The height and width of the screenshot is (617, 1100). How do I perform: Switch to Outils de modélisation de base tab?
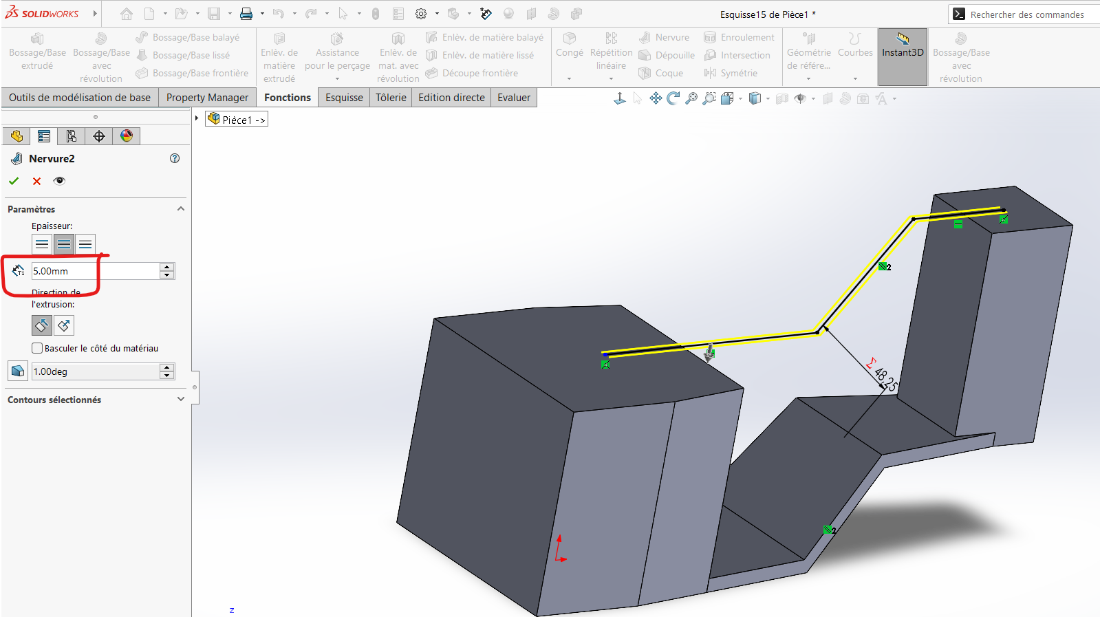coord(80,98)
